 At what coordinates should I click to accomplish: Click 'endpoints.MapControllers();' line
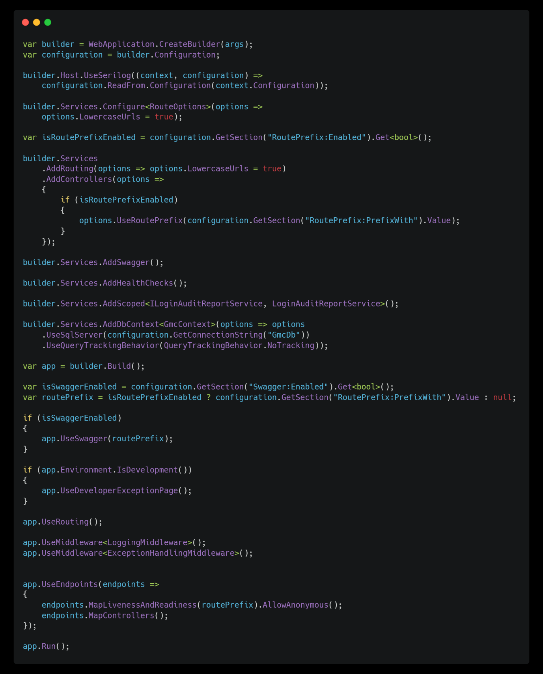[x=105, y=616]
